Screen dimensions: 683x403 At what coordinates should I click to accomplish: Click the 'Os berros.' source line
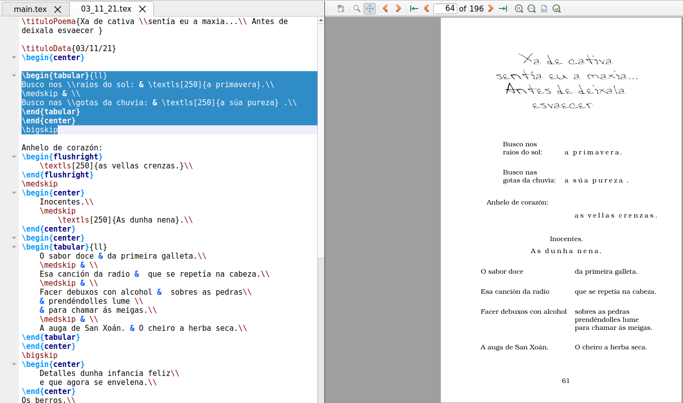(x=49, y=400)
